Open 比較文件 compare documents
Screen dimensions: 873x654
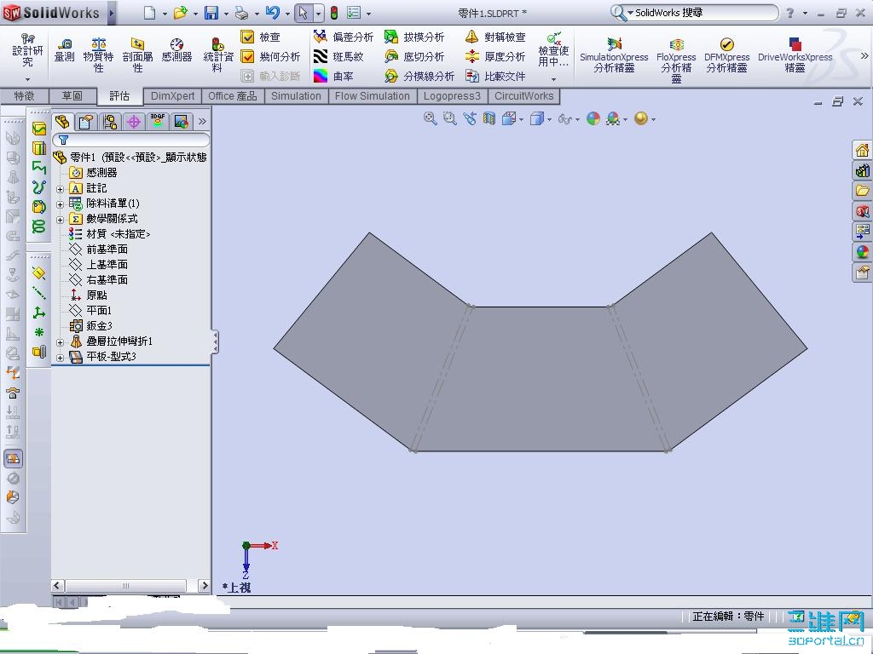pyautogui.click(x=495, y=76)
